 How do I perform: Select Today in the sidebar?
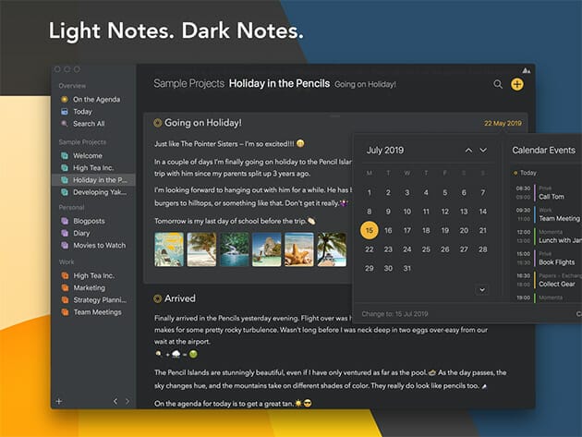(x=82, y=111)
